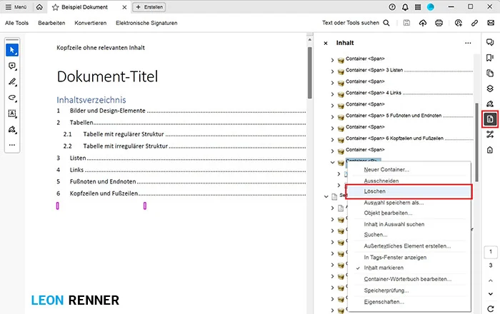Choose the add comment tool
Image resolution: width=500 pixels, height=314 pixels.
[12, 66]
